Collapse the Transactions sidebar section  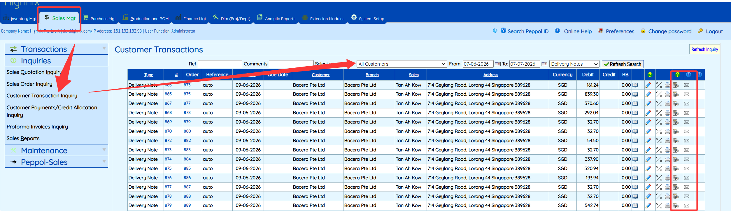pos(56,49)
